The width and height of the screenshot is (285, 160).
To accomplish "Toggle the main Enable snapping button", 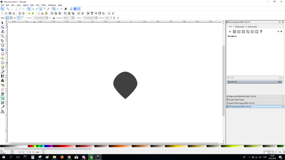I will pos(2,9).
